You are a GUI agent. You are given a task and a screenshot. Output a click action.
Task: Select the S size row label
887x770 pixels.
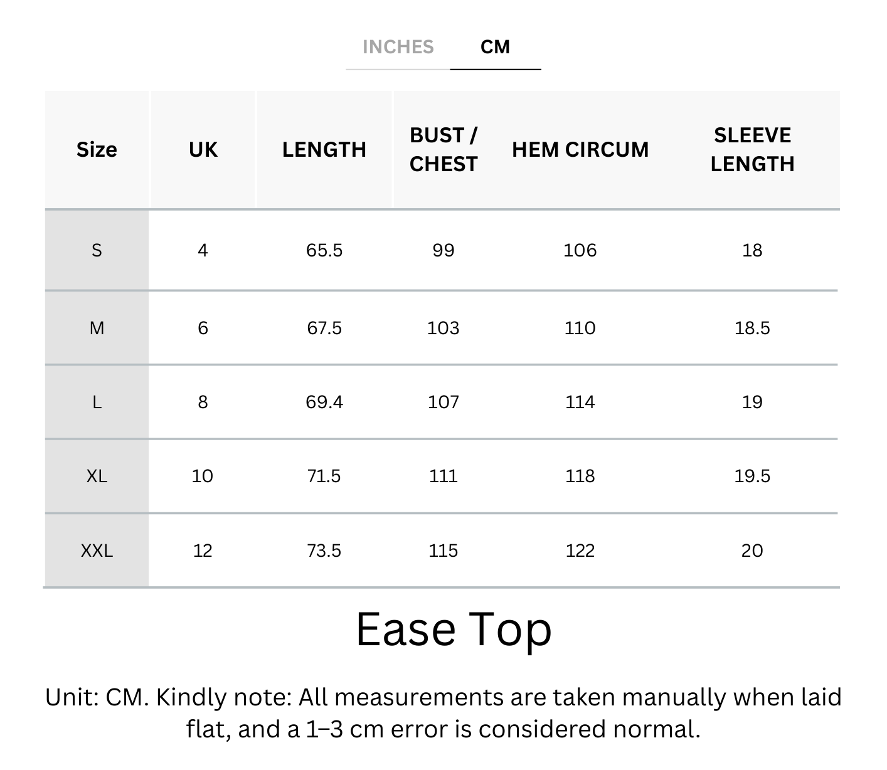(97, 250)
